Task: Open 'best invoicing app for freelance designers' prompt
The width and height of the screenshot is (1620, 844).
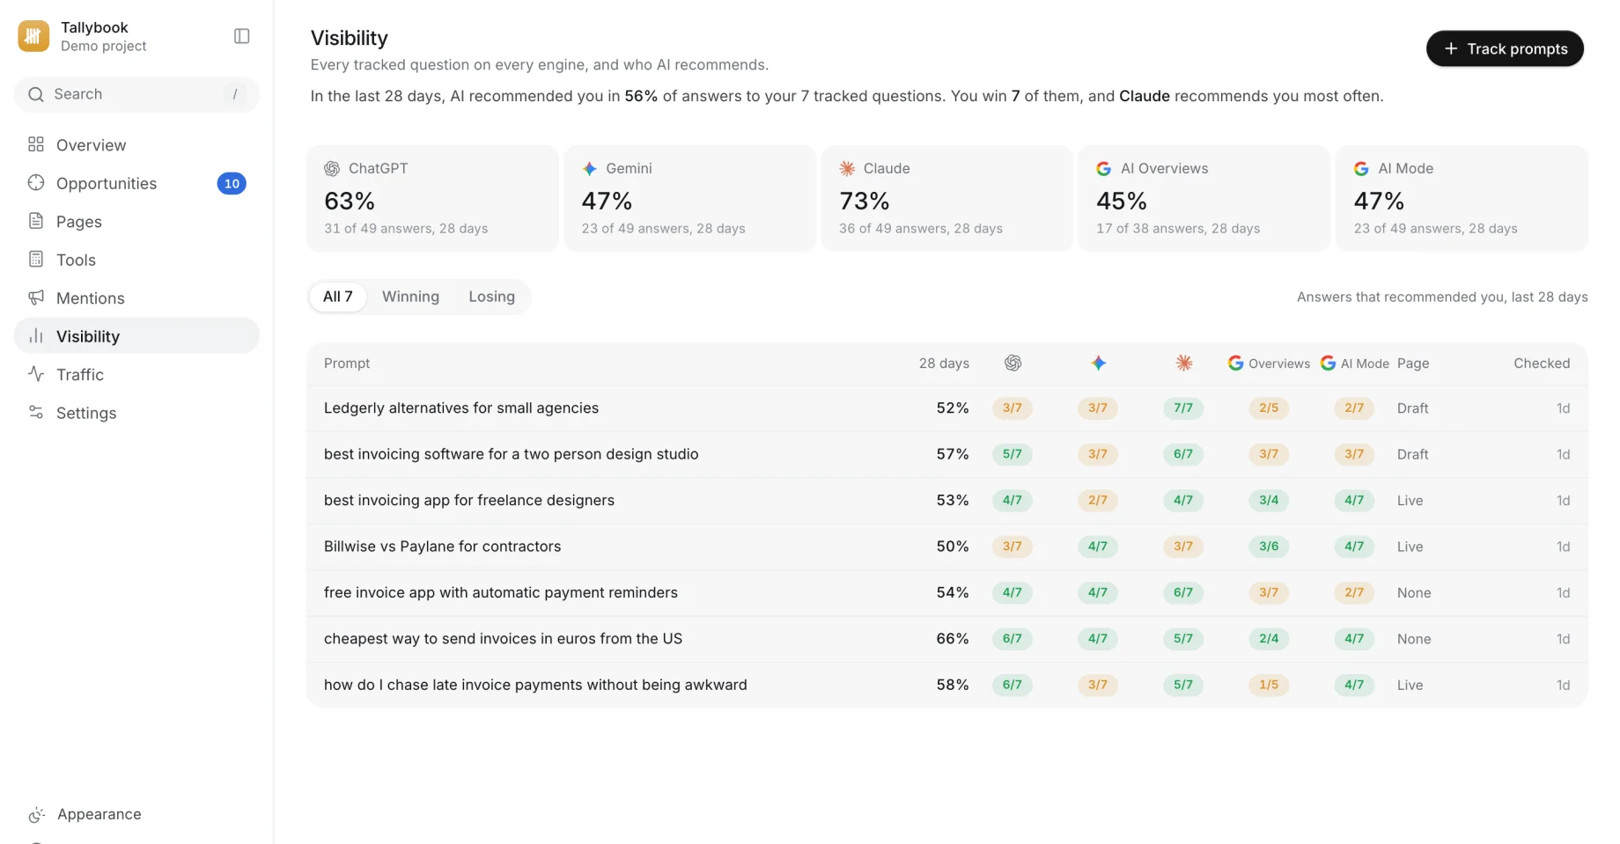Action: coord(947,500)
